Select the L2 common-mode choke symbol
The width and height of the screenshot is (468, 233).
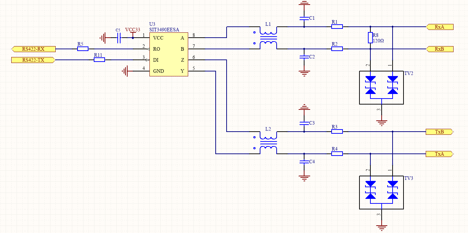pyautogui.click(x=268, y=143)
